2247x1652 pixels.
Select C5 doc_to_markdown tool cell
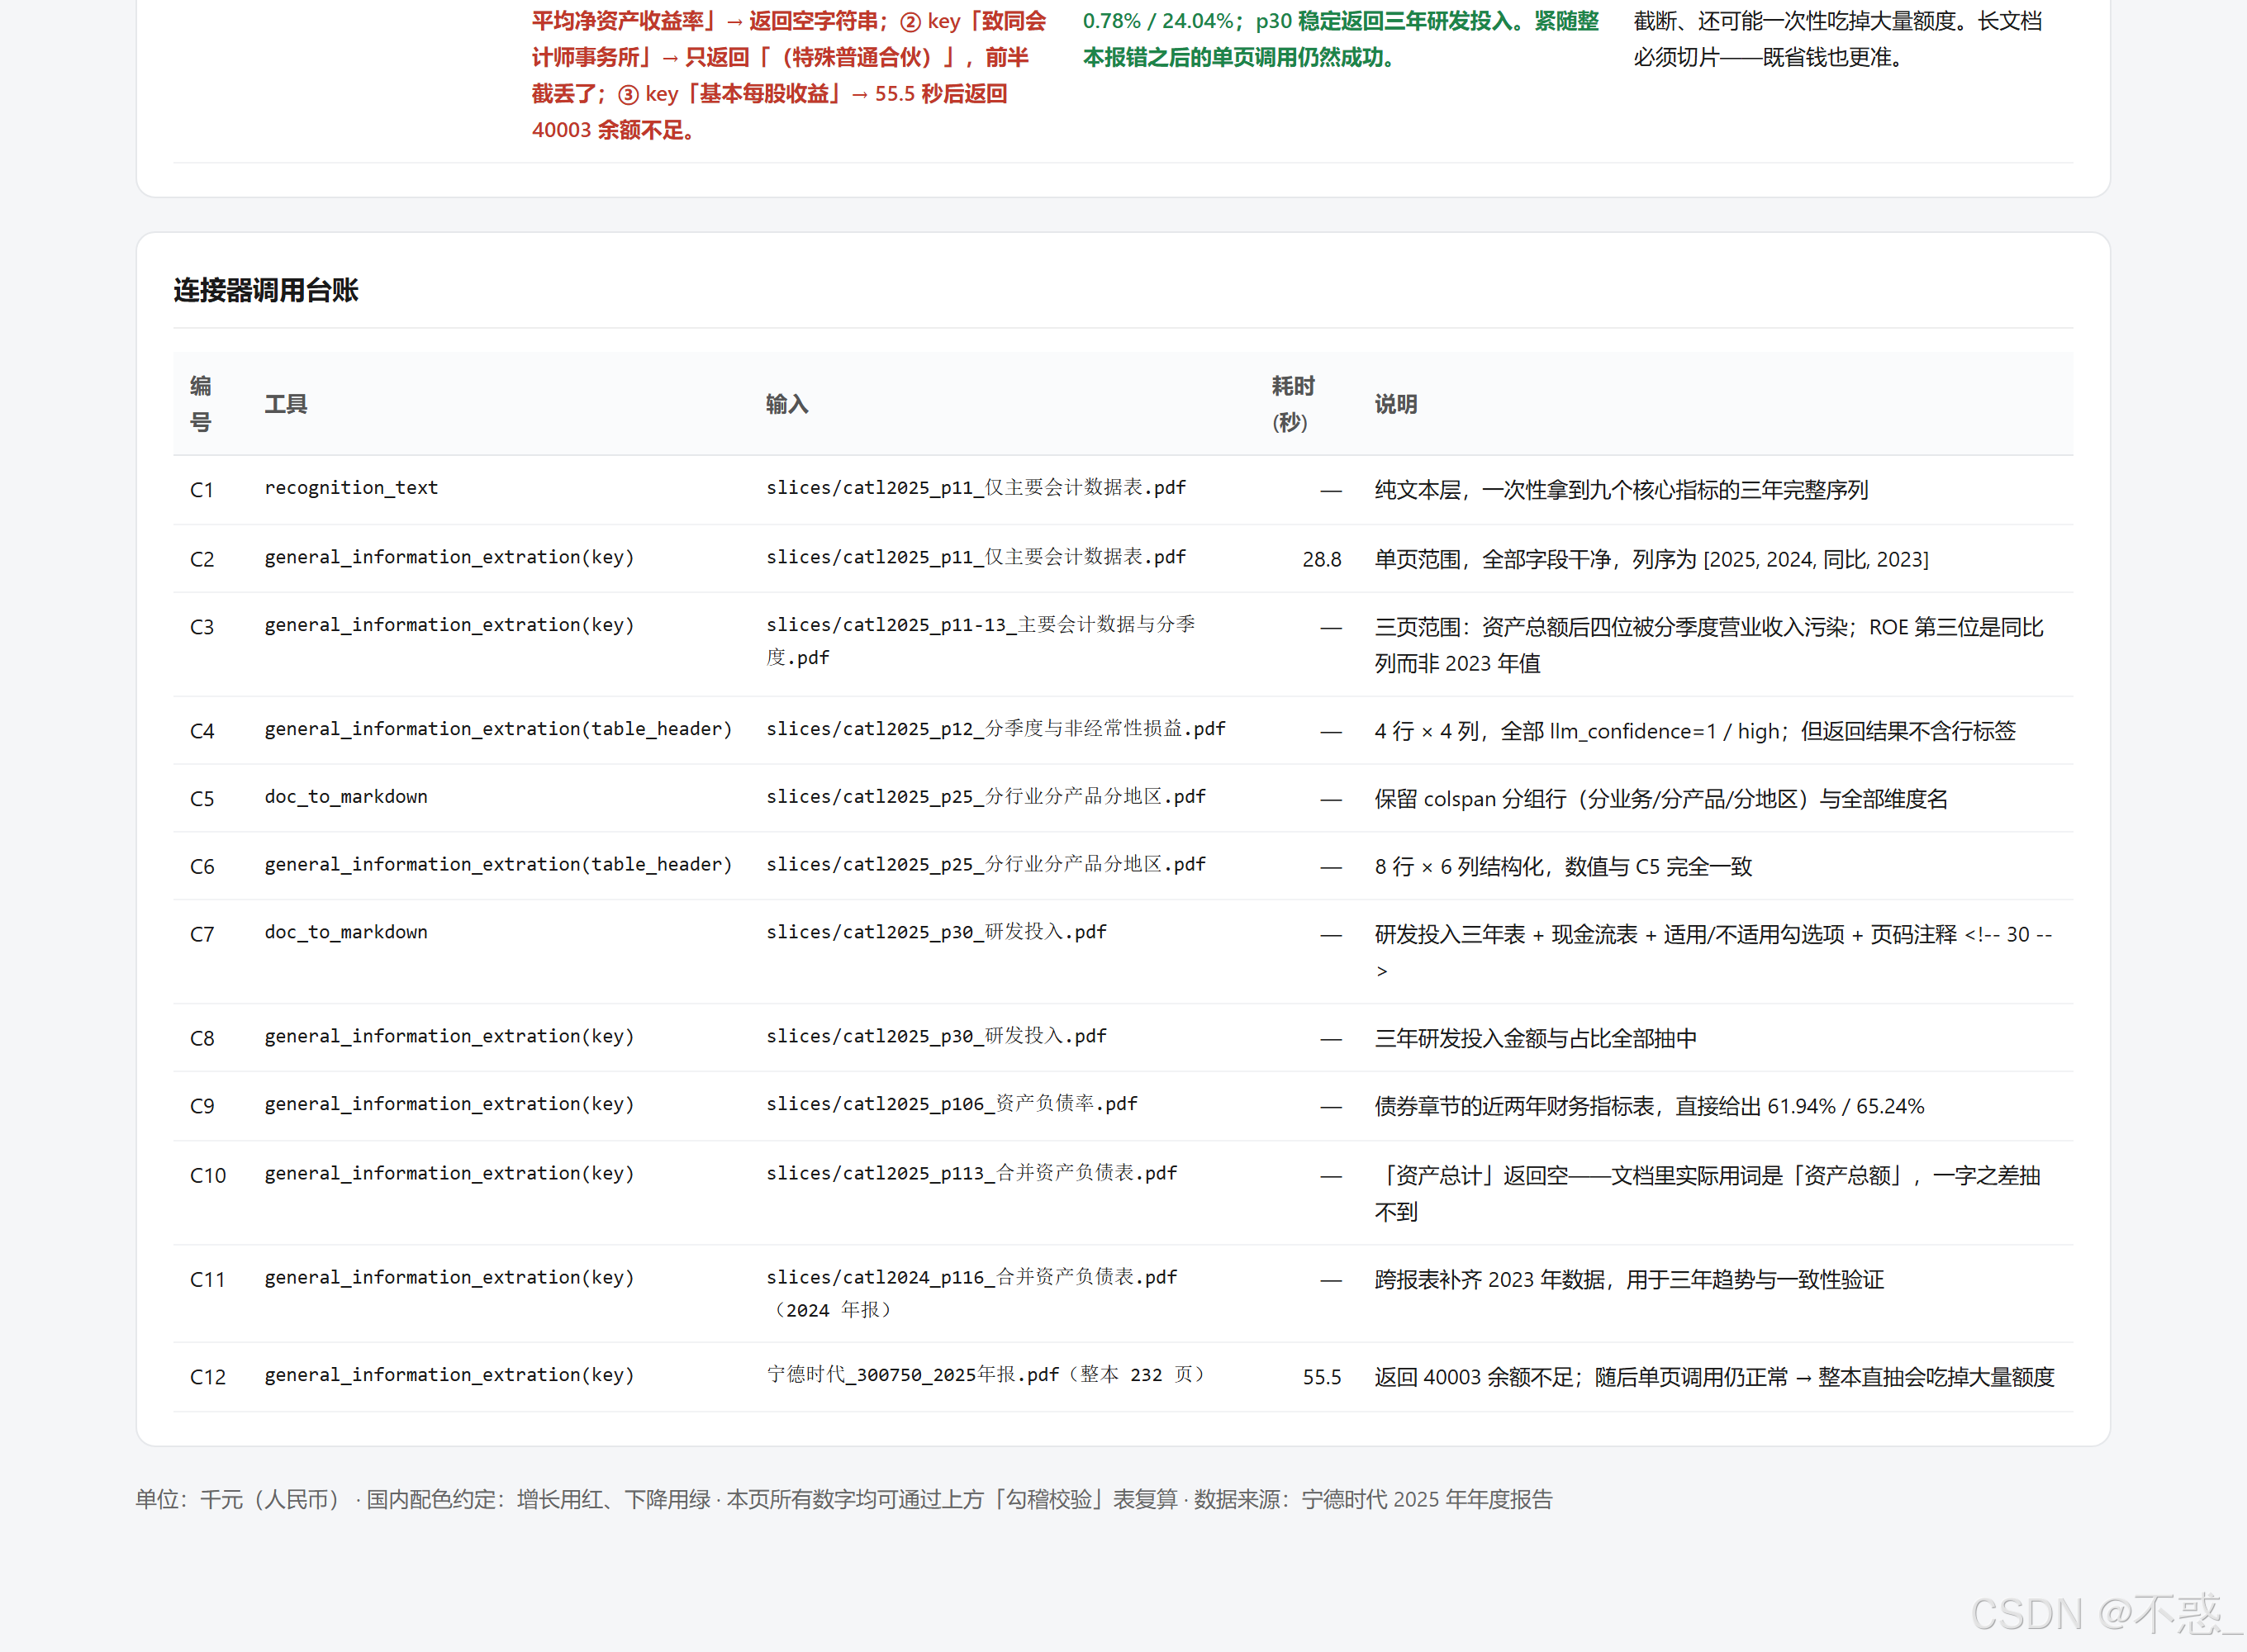click(346, 797)
